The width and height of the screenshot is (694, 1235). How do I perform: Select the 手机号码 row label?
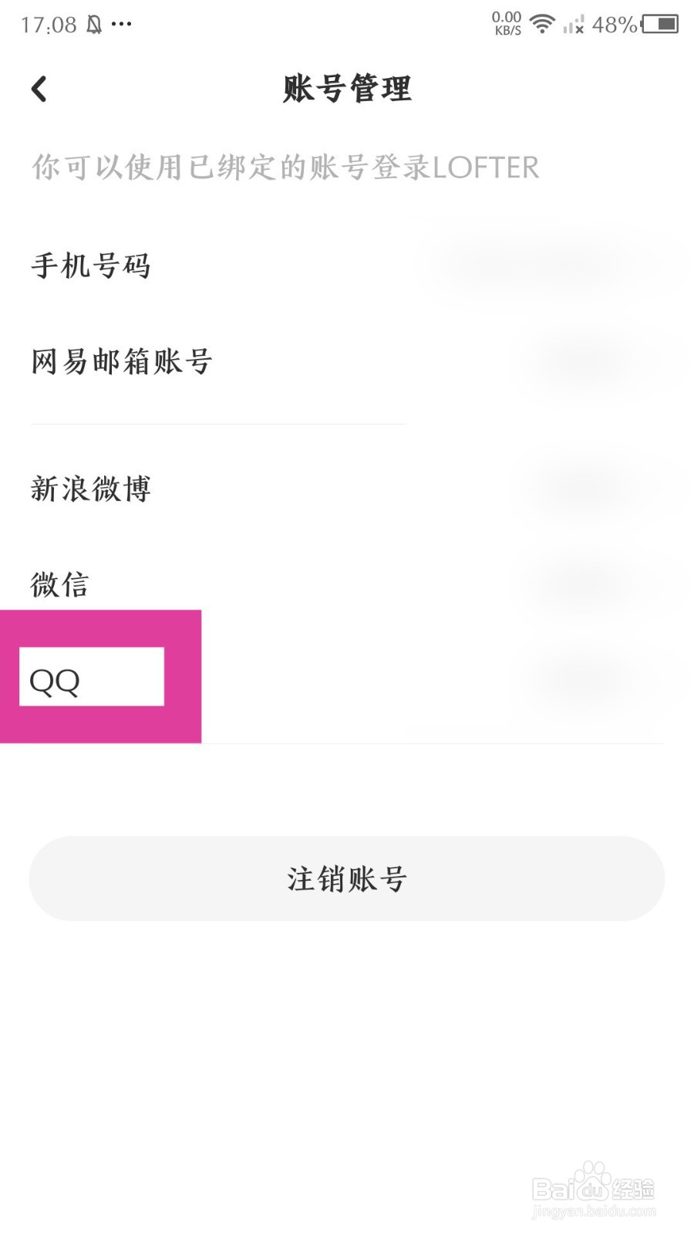click(x=91, y=266)
